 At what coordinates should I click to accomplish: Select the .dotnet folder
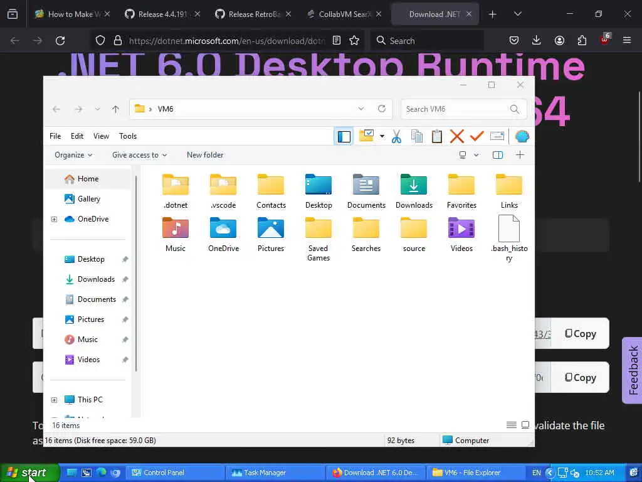[x=176, y=191]
